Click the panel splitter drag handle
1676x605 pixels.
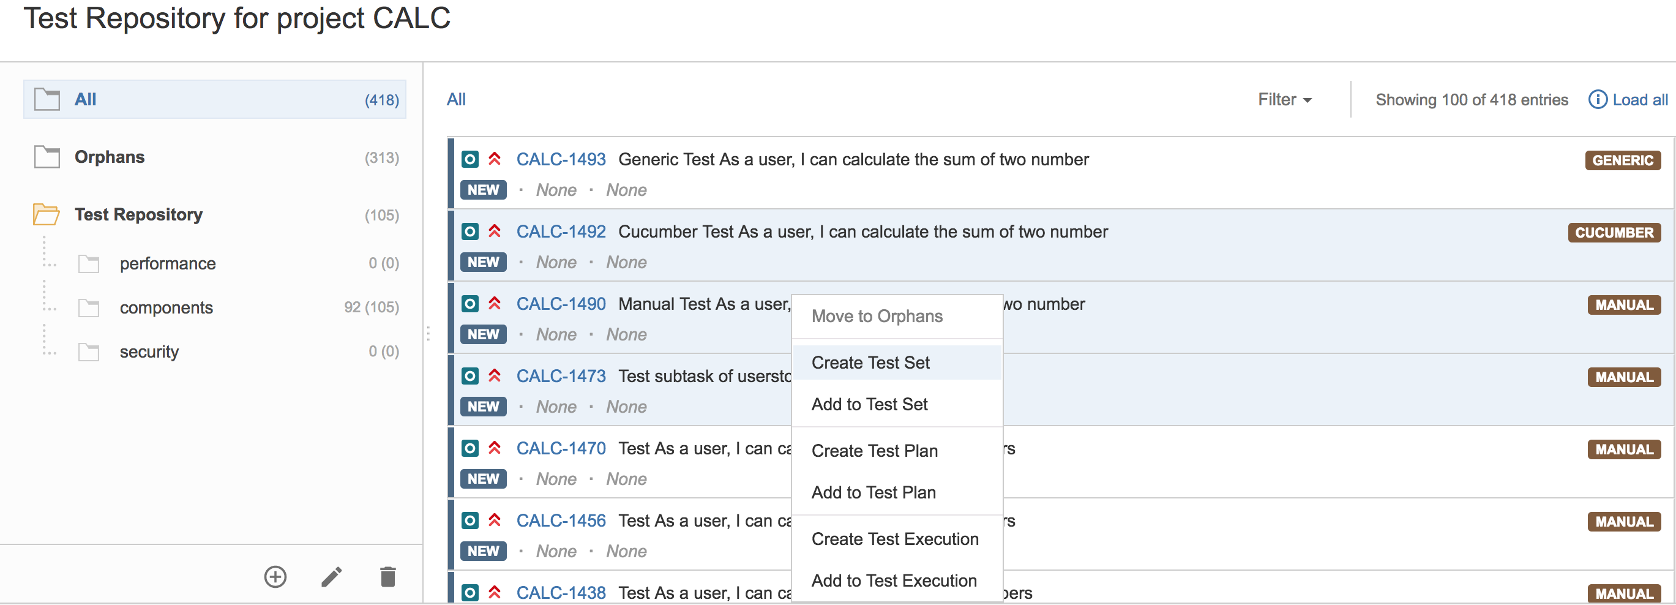point(428,334)
